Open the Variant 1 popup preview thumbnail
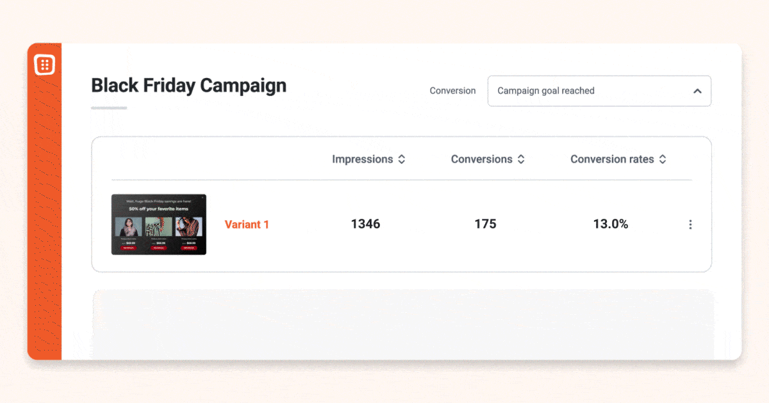 [x=159, y=225]
